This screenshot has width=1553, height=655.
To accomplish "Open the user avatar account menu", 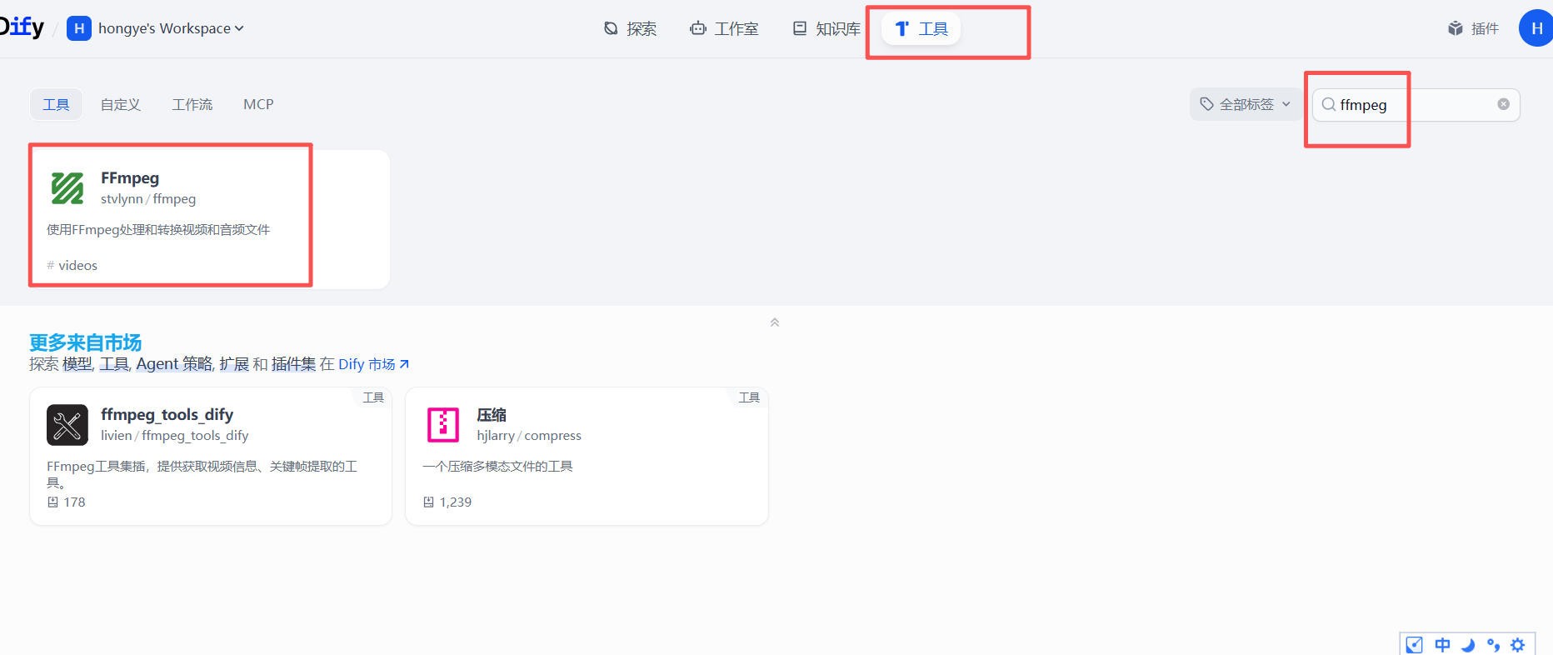I will (x=1536, y=28).
